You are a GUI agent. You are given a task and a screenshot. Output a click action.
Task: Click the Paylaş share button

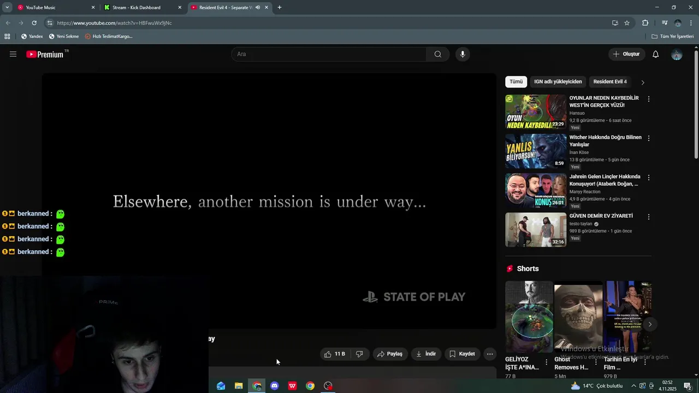(x=390, y=354)
